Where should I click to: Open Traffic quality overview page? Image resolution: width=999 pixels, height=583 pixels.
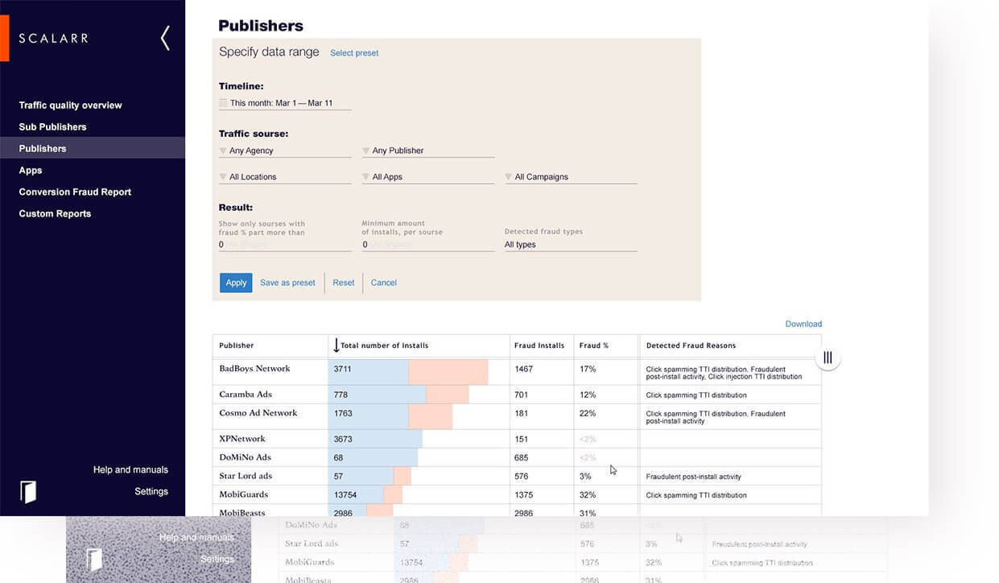(71, 105)
